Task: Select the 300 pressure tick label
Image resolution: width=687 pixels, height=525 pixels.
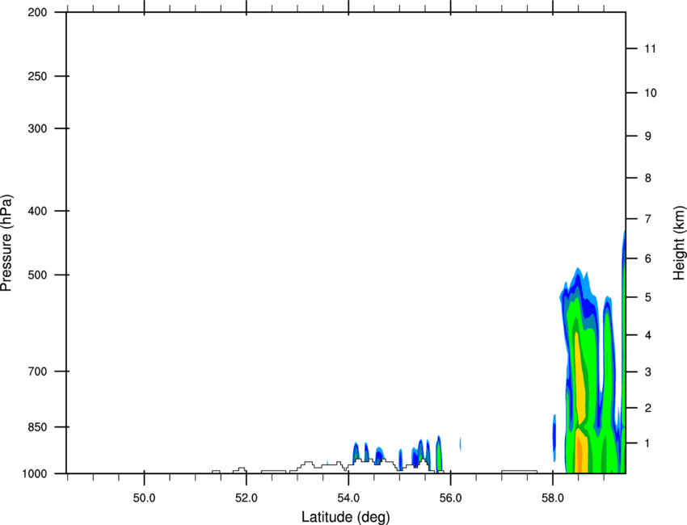Action: point(37,128)
